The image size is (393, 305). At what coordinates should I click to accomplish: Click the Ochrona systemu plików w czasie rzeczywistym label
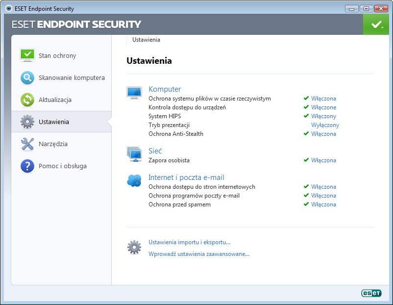pyautogui.click(x=210, y=99)
